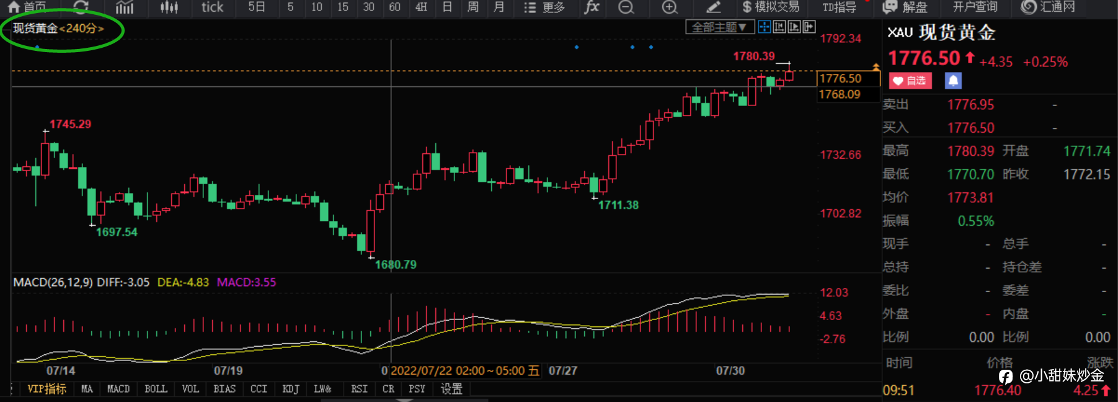This screenshot has height=402, width=1118.
Task: Open indicator 设置 settings
Action: click(451, 389)
